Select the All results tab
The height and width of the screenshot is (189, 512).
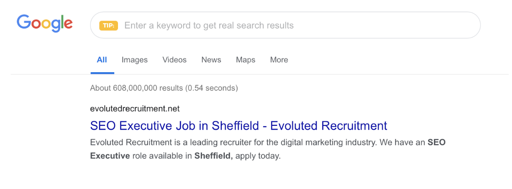coord(102,60)
